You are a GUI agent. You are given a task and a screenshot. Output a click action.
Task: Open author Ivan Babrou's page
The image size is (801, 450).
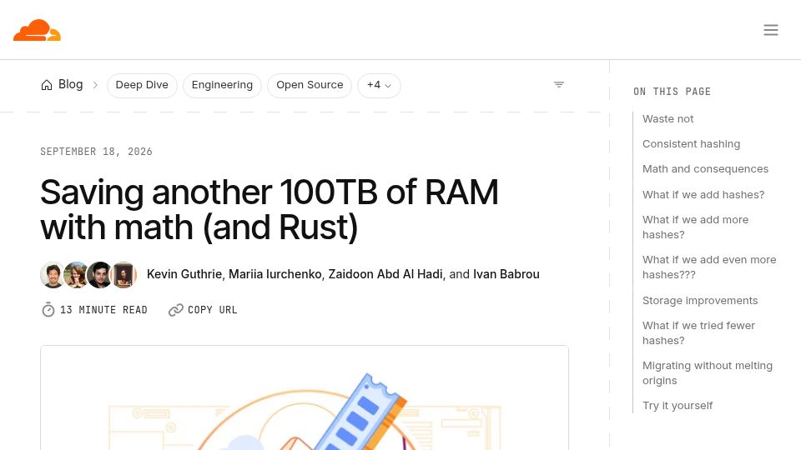(506, 274)
